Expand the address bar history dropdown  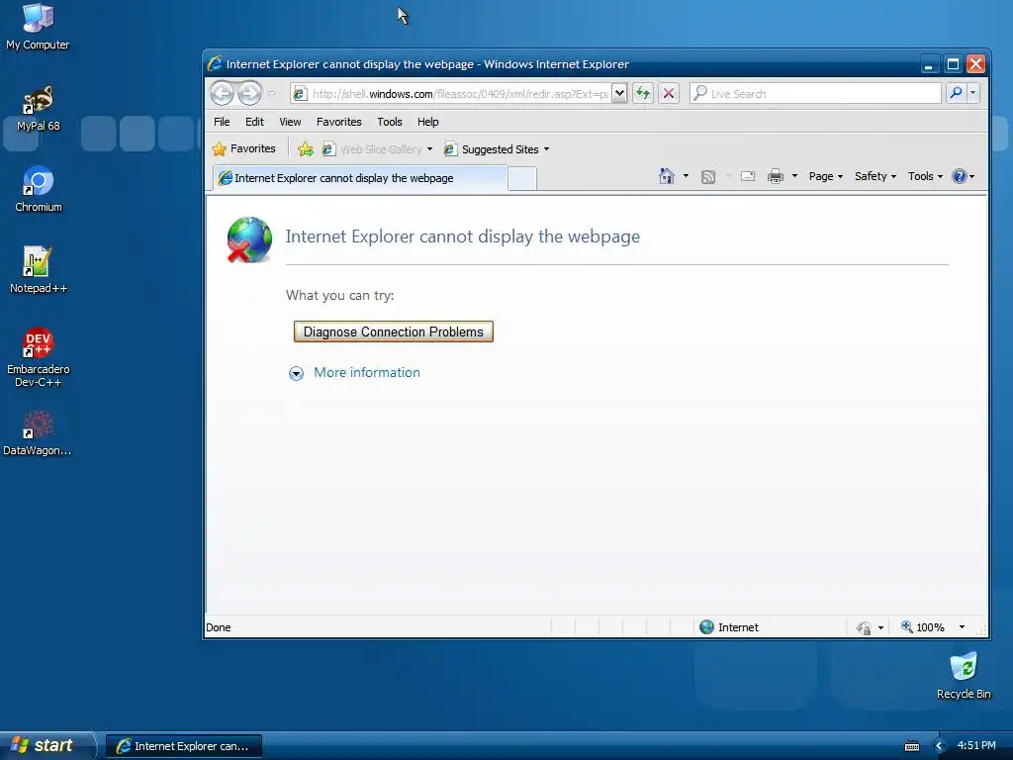point(619,94)
